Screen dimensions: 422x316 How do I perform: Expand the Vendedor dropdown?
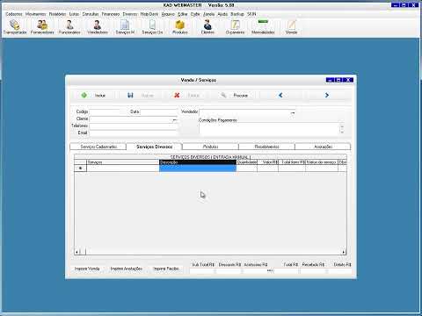(x=293, y=112)
